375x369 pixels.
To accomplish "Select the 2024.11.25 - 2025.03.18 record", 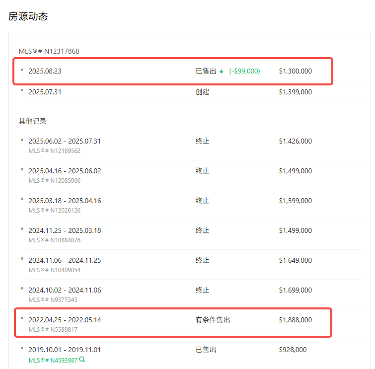I will [65, 230].
